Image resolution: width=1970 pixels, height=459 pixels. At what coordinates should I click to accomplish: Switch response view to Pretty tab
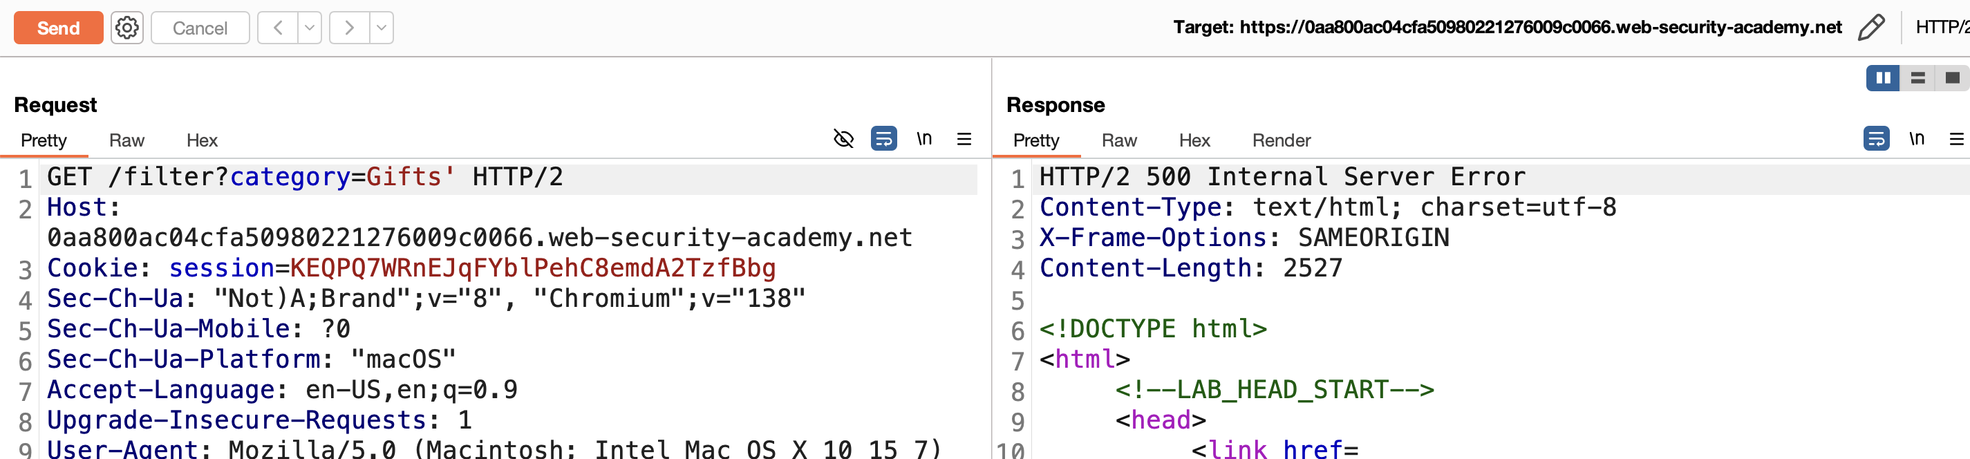click(x=1036, y=140)
